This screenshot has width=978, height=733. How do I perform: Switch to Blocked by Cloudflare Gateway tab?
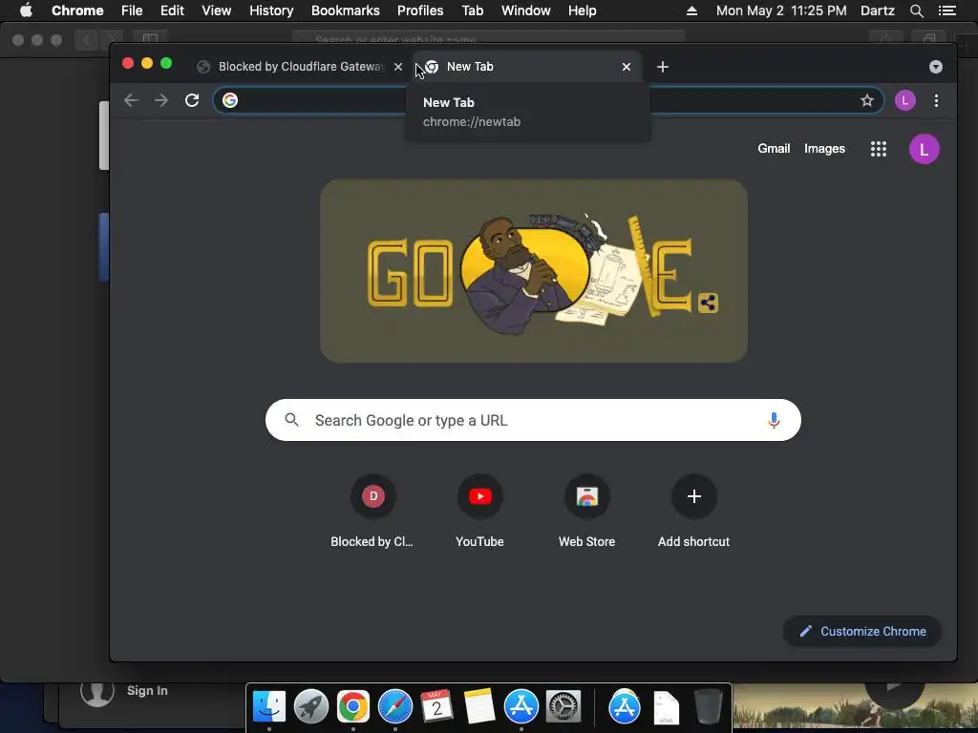[x=299, y=67]
